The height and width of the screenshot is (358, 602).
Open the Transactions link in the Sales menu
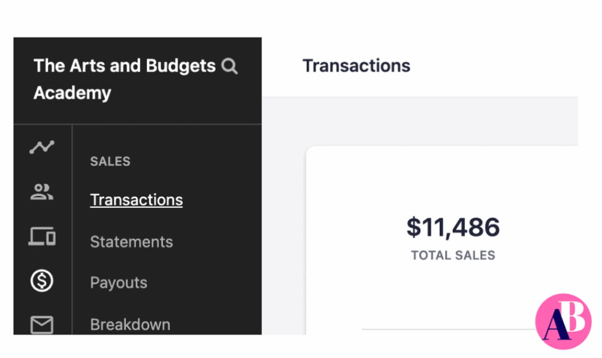point(136,200)
